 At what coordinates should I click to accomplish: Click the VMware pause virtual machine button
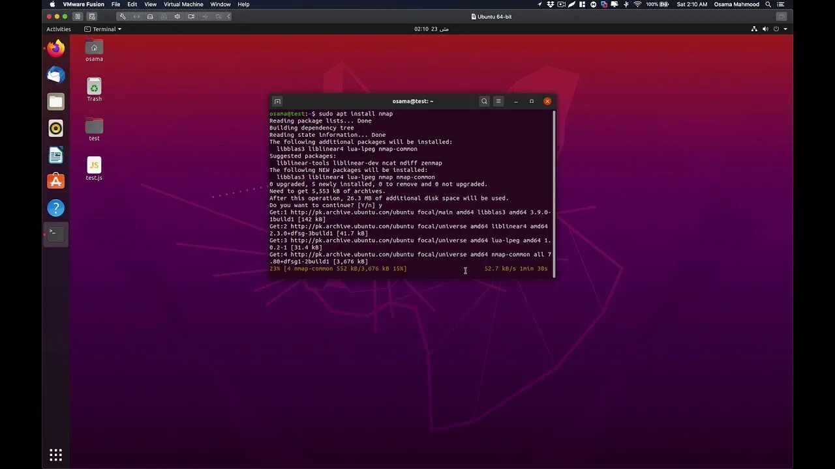77,16
